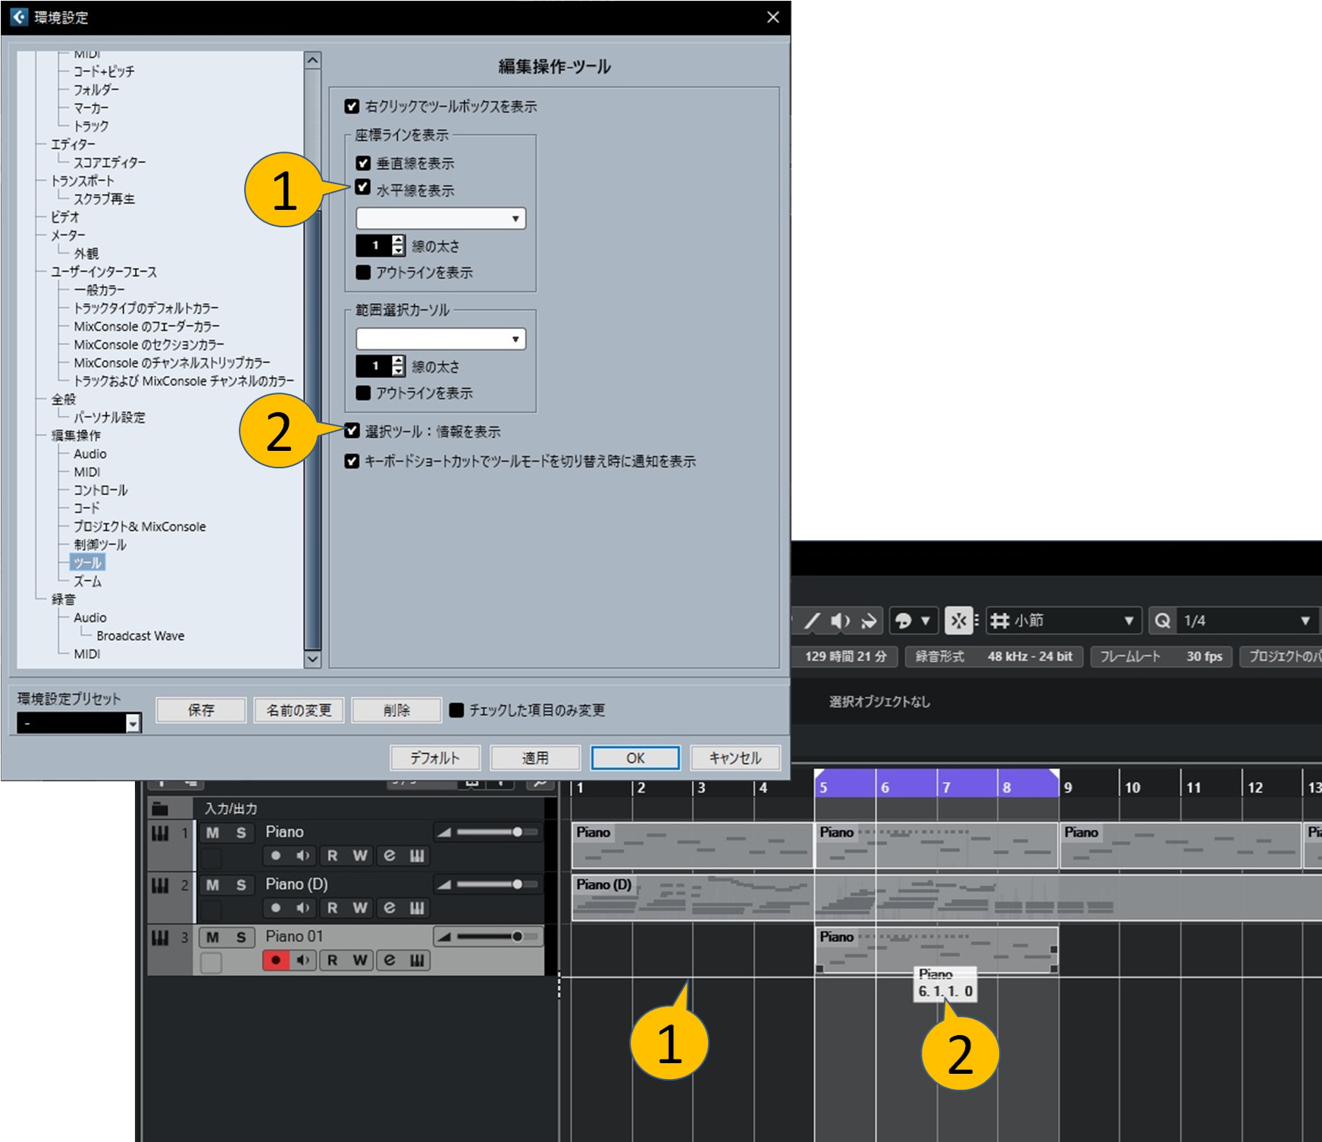This screenshot has width=1322, height=1142.
Task: Toggle the snap on/off button
Action: [x=958, y=621]
